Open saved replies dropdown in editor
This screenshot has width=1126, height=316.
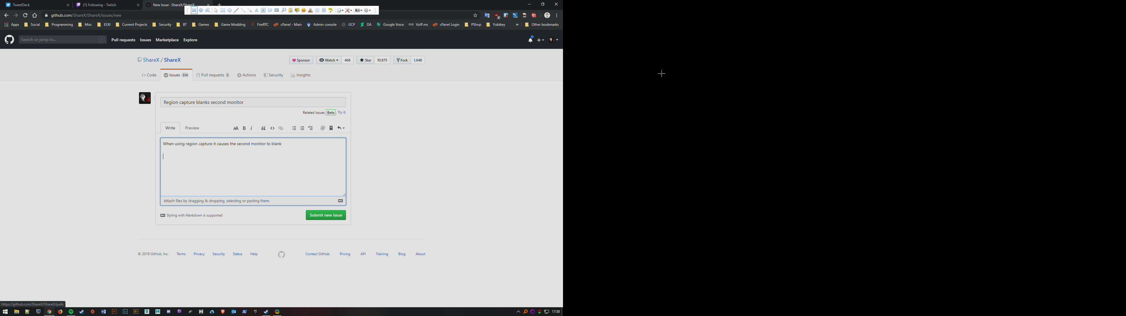coord(341,128)
